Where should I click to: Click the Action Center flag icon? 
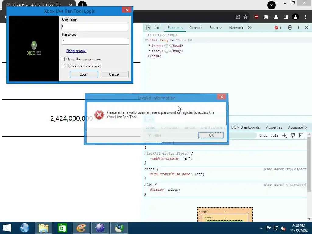pyautogui.click(x=268, y=228)
